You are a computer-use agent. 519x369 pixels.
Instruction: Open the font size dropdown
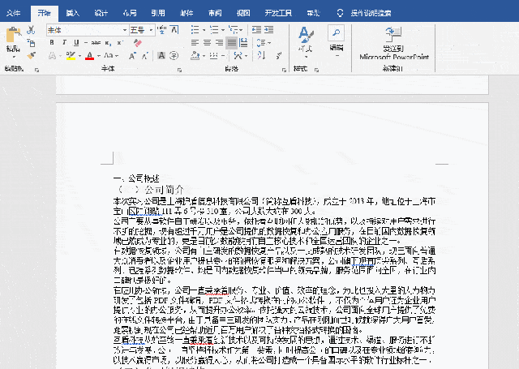click(151, 30)
